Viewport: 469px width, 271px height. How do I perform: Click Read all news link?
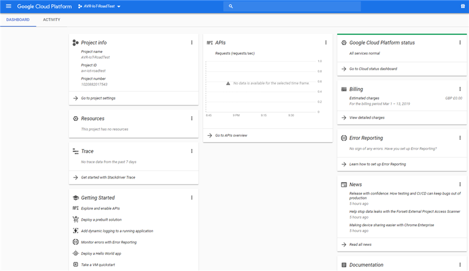coord(362,244)
